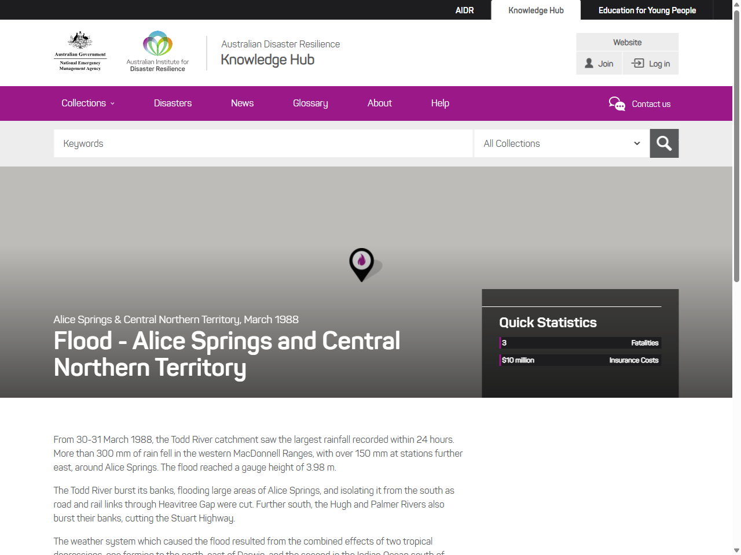Click the Log in arrow icon
Viewport: 741px width, 555px height.
pos(637,64)
